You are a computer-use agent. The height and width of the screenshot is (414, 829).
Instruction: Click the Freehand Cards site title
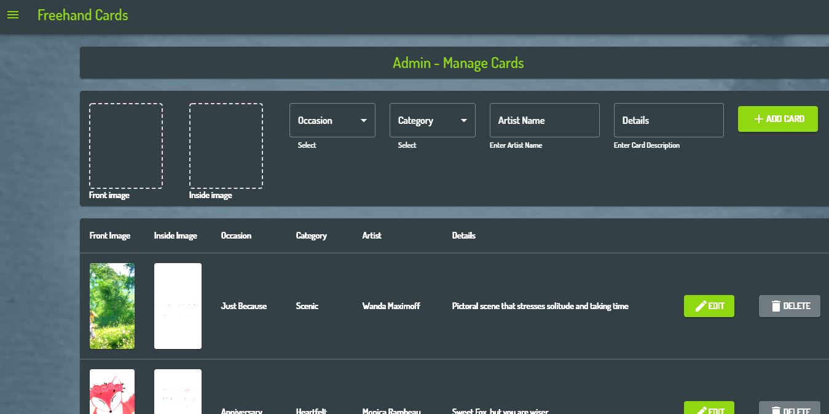82,15
